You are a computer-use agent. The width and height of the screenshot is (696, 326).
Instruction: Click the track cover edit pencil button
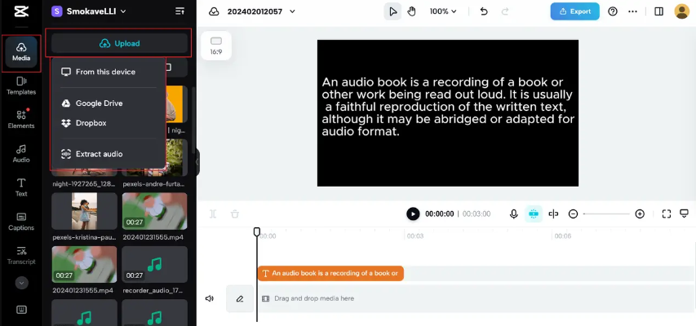(240, 298)
